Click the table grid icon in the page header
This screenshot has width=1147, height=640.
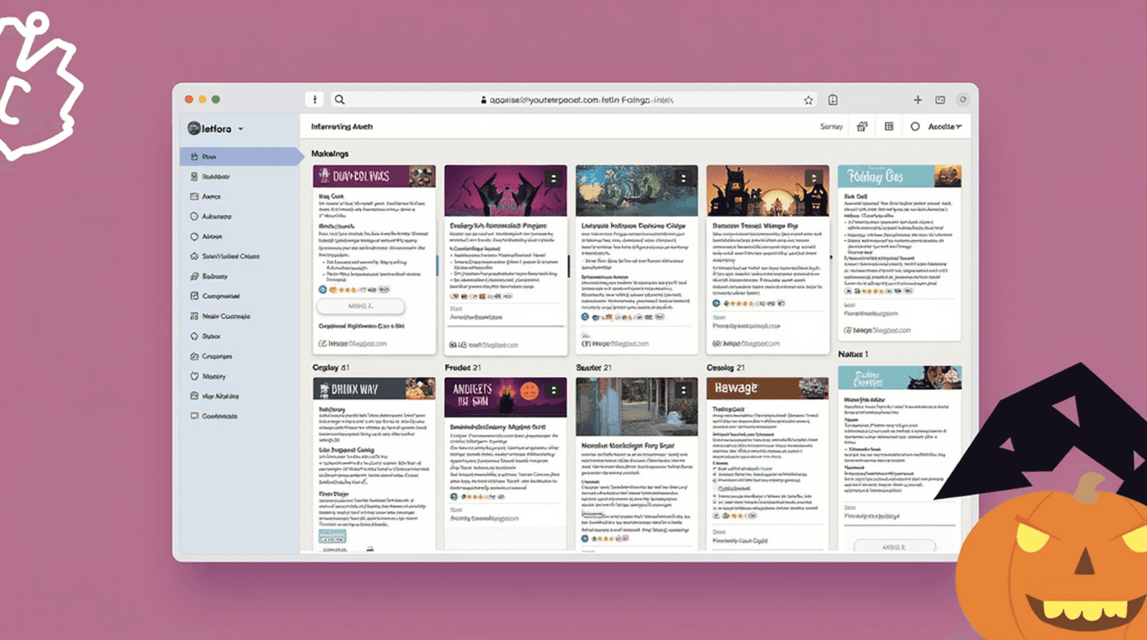pyautogui.click(x=889, y=127)
